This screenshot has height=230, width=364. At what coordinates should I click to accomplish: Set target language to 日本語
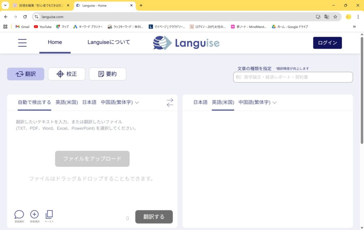click(x=200, y=102)
